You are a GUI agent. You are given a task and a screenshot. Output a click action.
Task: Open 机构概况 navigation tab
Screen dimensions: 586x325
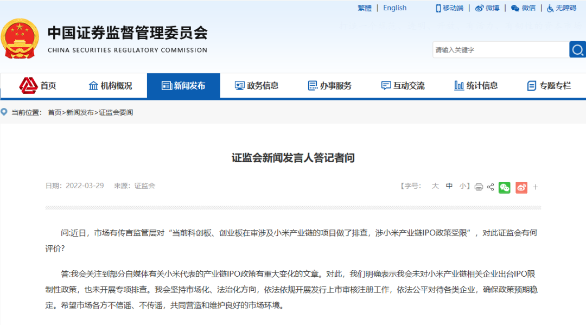[x=110, y=86]
